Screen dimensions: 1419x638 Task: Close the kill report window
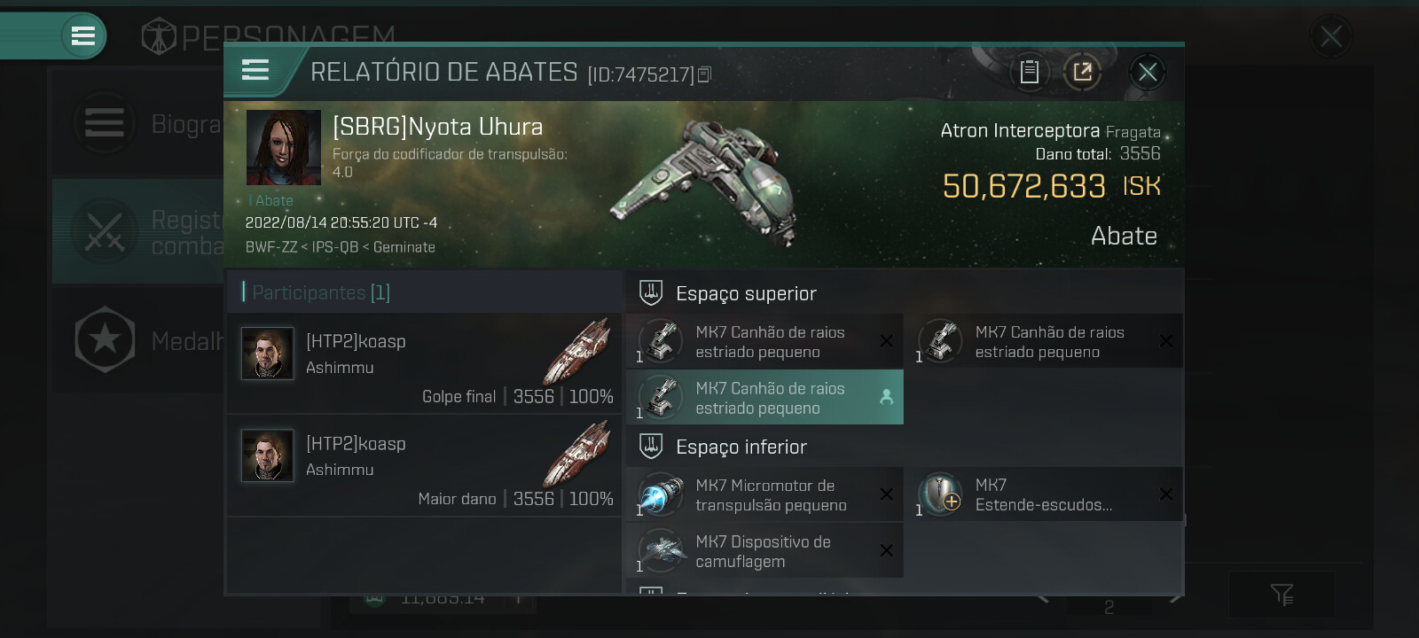(x=1148, y=72)
